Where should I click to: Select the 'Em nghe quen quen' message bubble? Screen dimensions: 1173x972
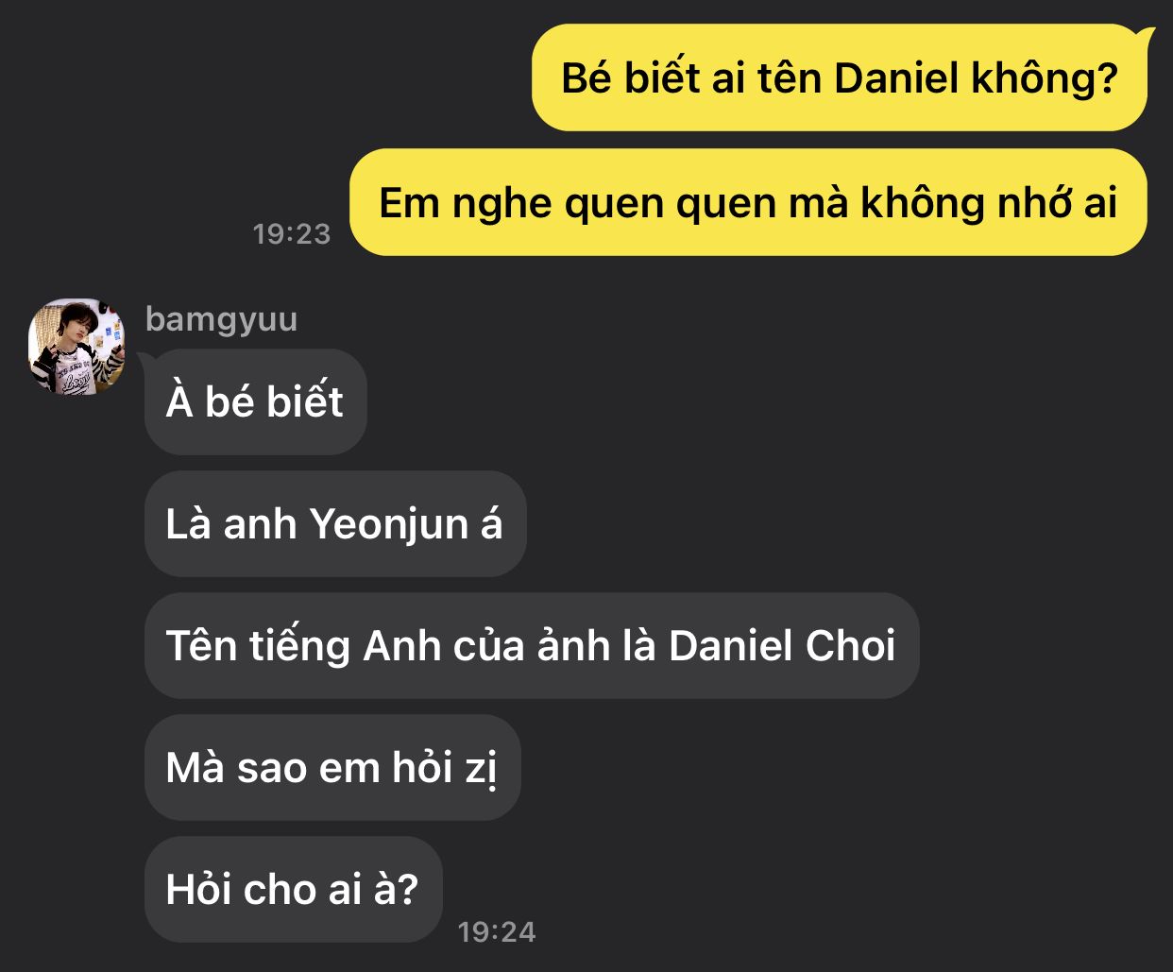(748, 202)
